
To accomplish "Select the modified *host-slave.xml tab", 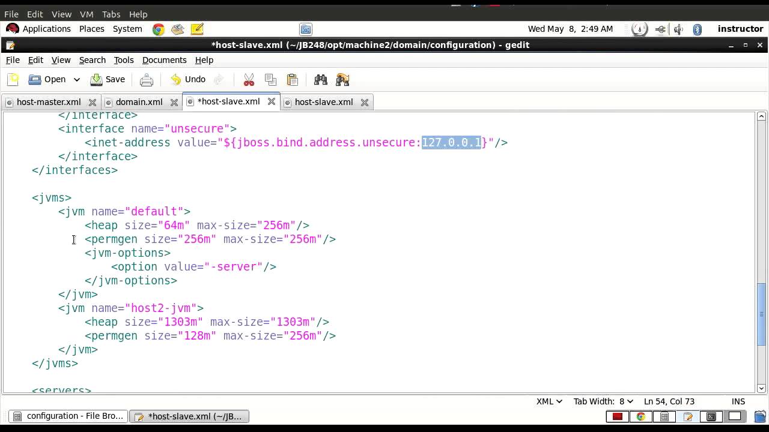I will point(228,101).
